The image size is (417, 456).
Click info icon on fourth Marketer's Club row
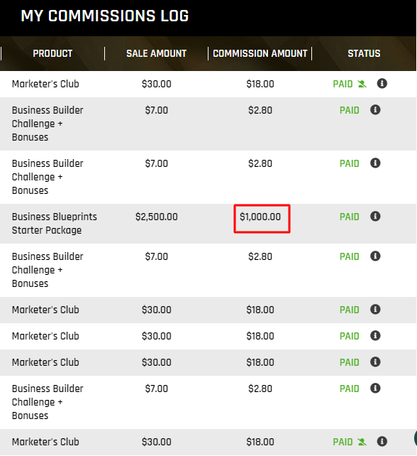pos(375,362)
